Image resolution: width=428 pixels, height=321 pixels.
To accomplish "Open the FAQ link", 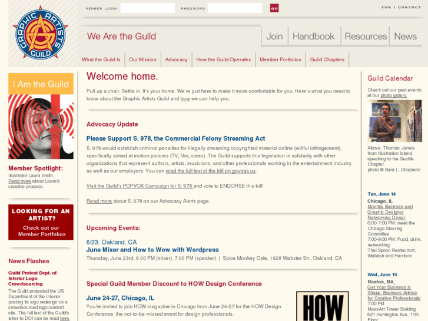I will click(x=386, y=8).
